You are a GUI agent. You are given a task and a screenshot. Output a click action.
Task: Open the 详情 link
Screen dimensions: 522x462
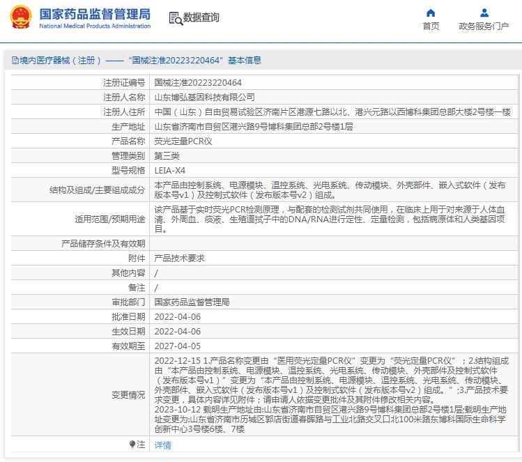point(162,445)
